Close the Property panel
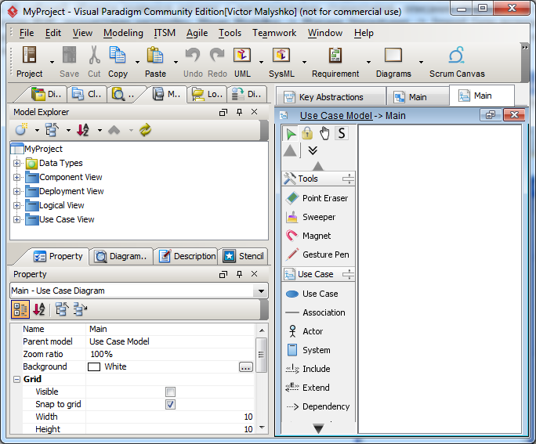 pyautogui.click(x=255, y=274)
